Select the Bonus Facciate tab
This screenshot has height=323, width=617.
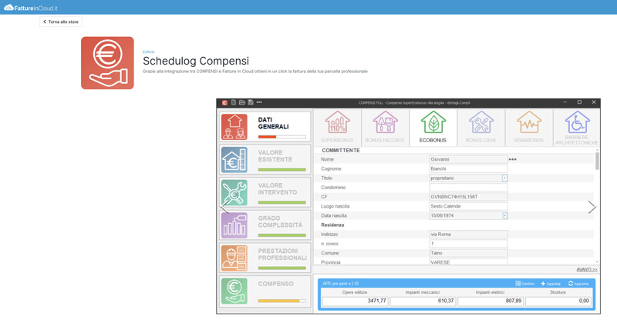(x=385, y=127)
